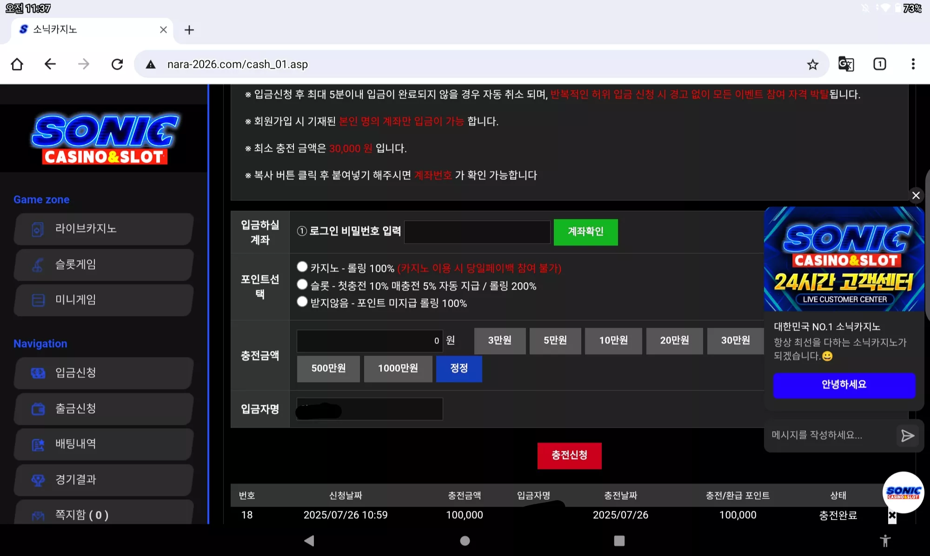Viewport: 930px width, 556px height.
Task: Open the 라이브카지노 menu
Action: (x=104, y=229)
